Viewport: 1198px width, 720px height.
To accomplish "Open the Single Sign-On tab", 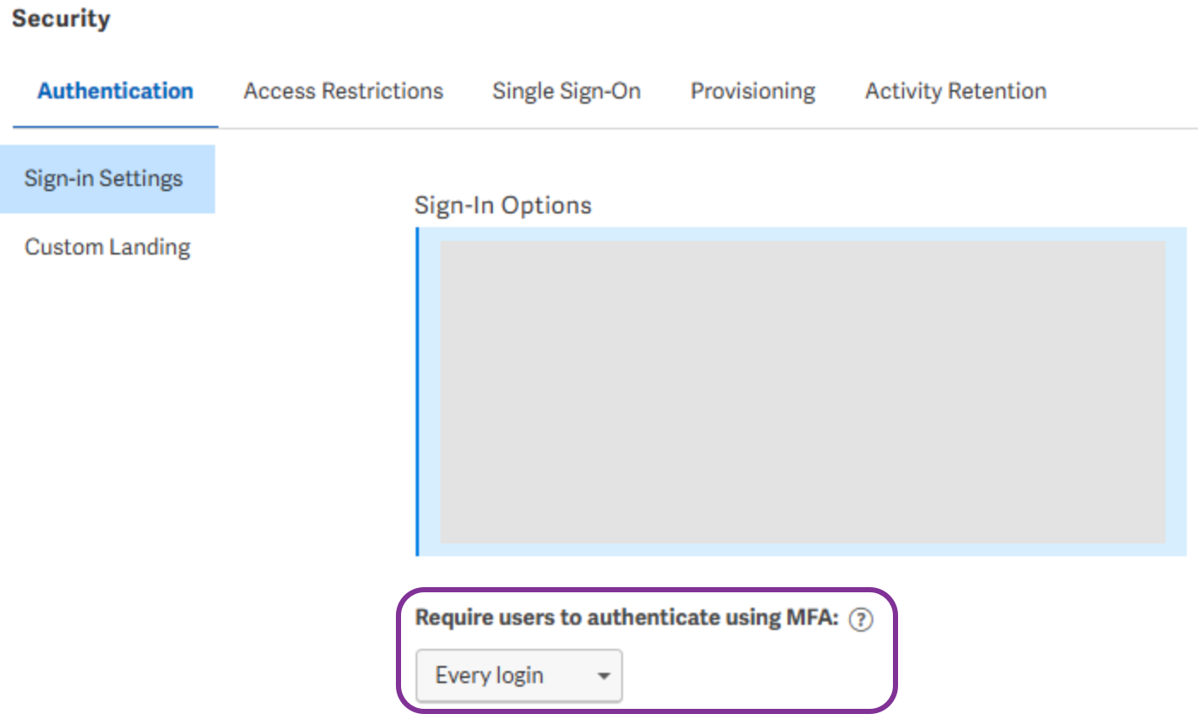I will tap(566, 91).
